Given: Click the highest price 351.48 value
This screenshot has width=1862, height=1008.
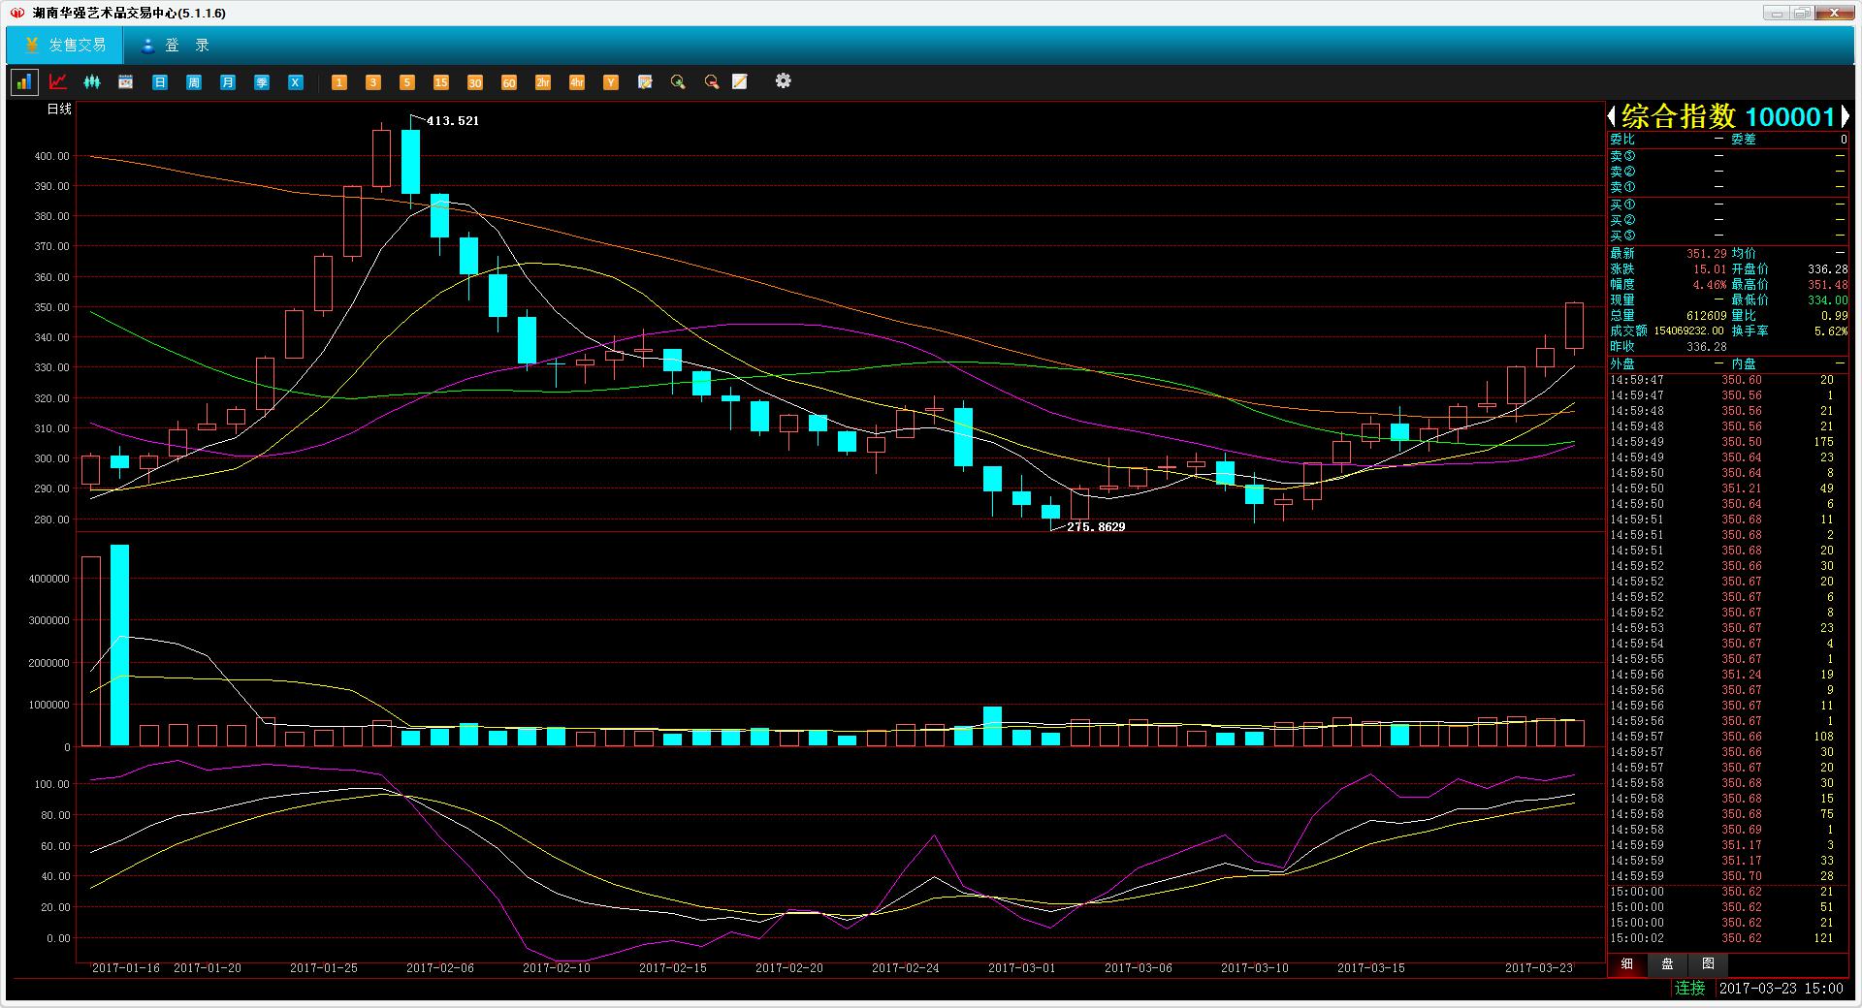Looking at the screenshot, I should [x=1827, y=285].
